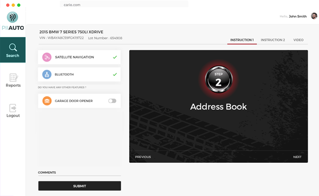Click the vehicle title 2015 BMW 7 Series

coord(71,32)
